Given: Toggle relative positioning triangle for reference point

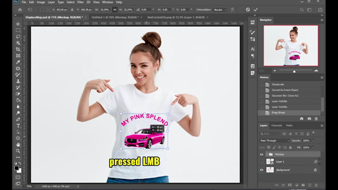Looking at the screenshot, I should coord(72,10).
